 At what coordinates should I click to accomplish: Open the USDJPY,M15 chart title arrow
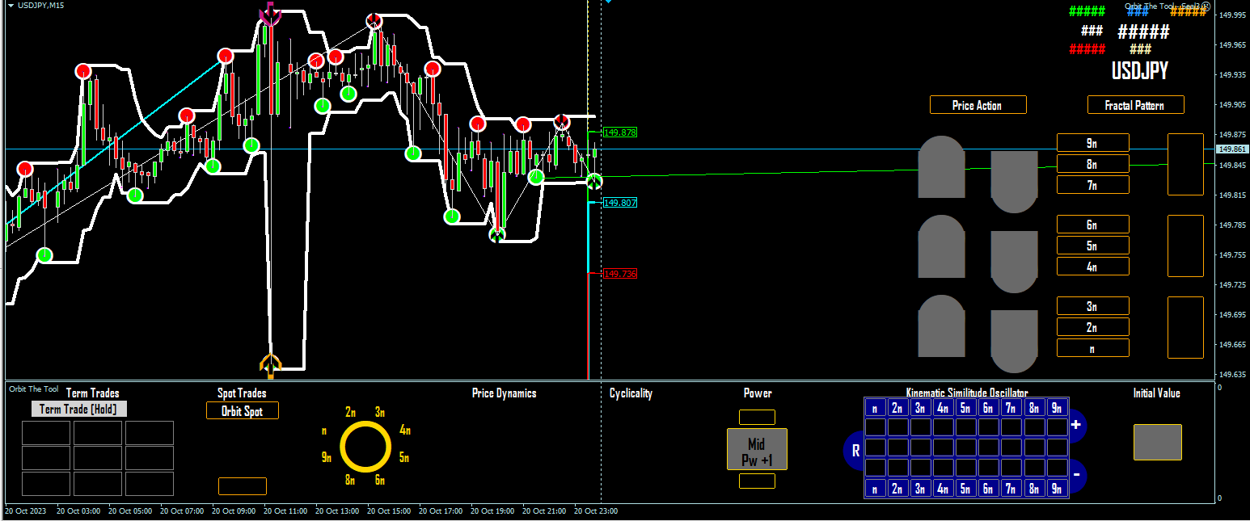(x=11, y=6)
